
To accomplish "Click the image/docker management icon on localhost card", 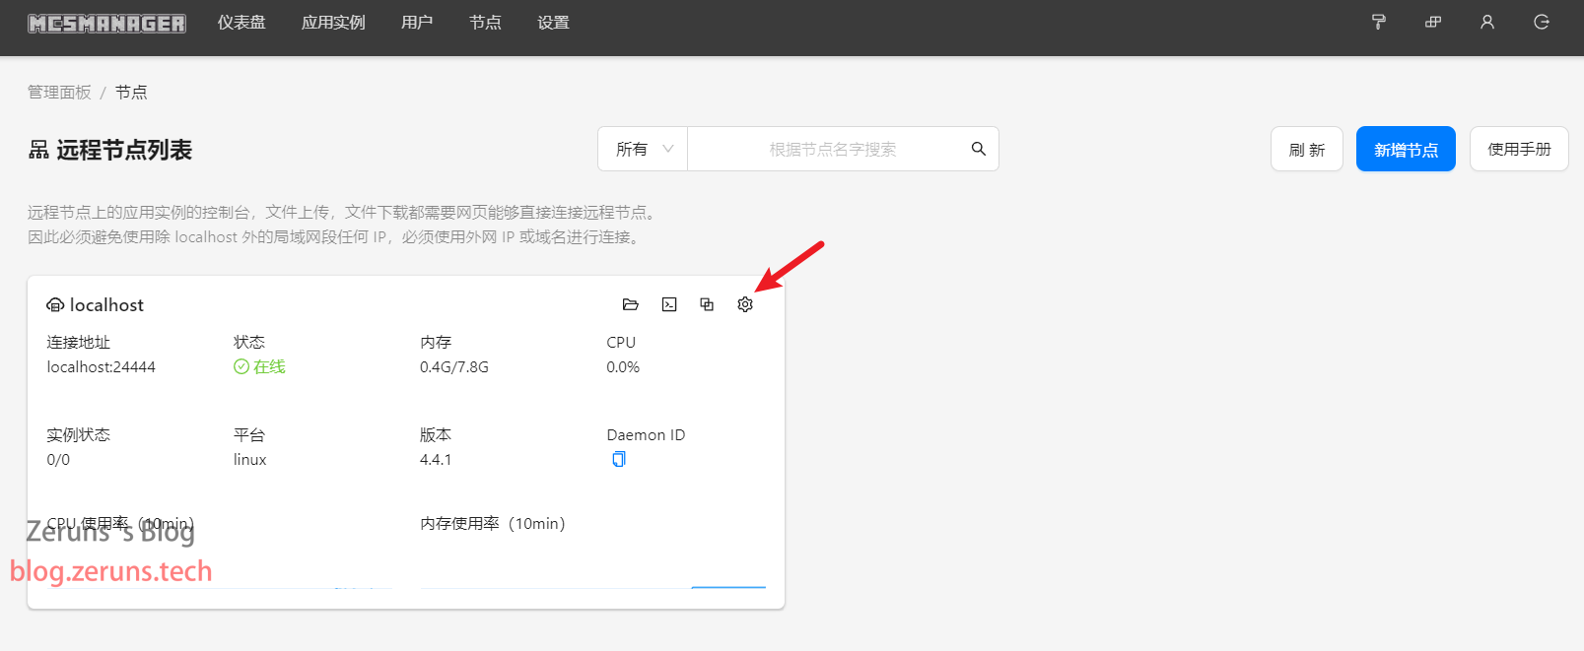I will click(x=707, y=304).
